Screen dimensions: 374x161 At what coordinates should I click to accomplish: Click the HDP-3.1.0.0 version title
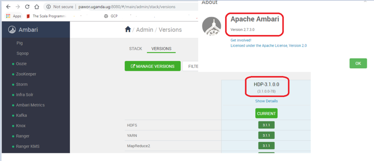coord(266,84)
